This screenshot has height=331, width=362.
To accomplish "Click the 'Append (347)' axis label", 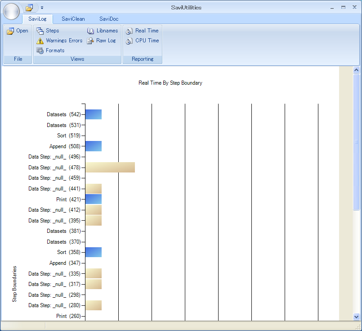I will (x=65, y=263).
